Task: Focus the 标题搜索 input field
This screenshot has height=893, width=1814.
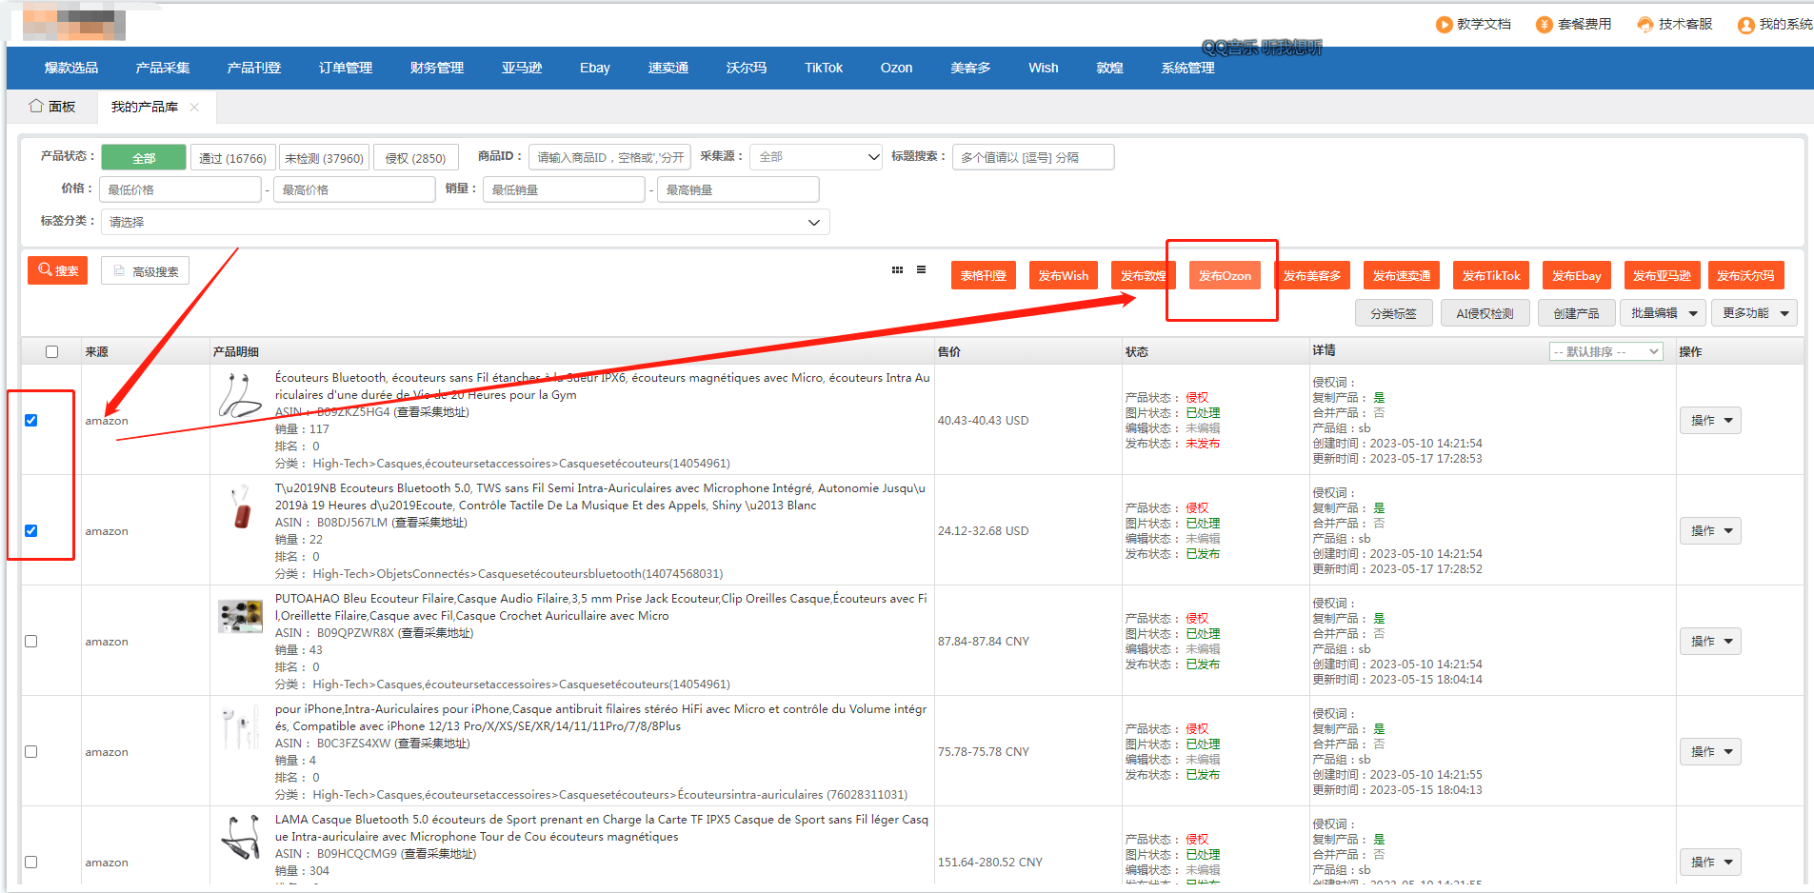Action: pos(1033,157)
